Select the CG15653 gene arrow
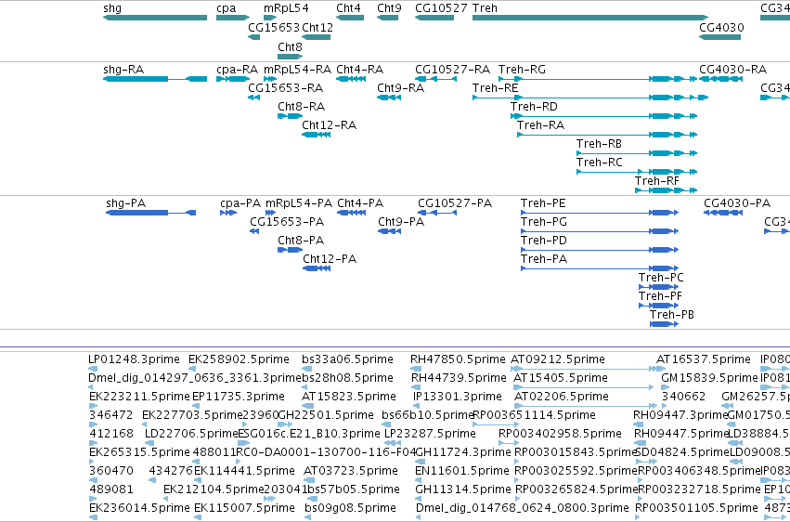The width and height of the screenshot is (790, 522). (254, 37)
